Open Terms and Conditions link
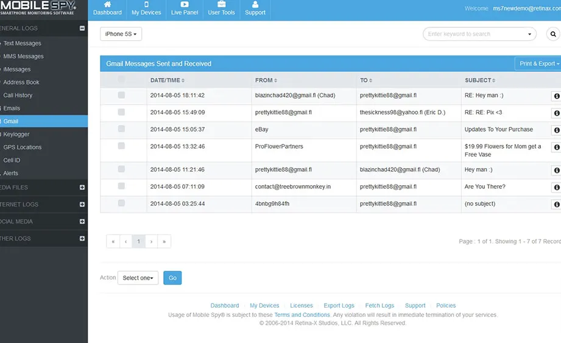The width and height of the screenshot is (561, 343). point(302,315)
